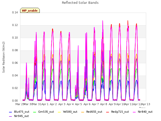Click the 0.02 y-axis tick label
This screenshot has height=121, width=161.
coord(15,88)
